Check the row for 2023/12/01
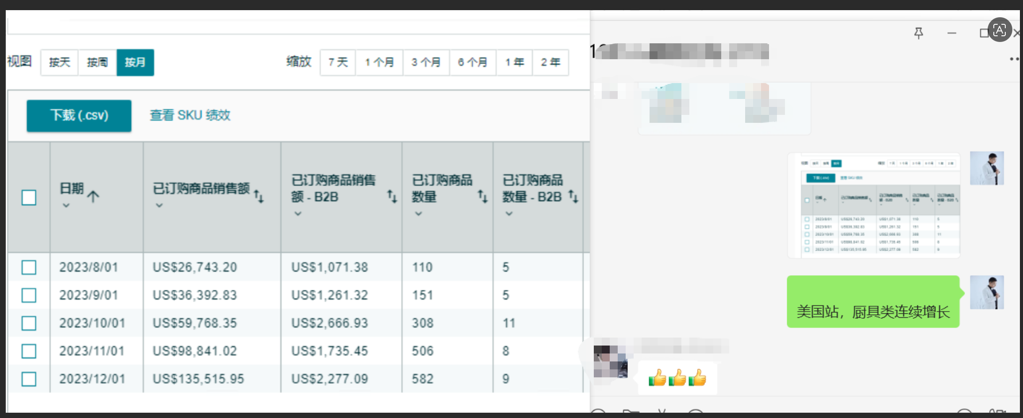Image resolution: width=1023 pixels, height=418 pixels. (29, 379)
